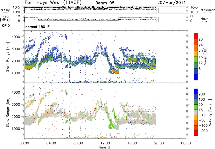Click the dotted line sample under Nave
215x149 pixels.
(x=204, y=22)
